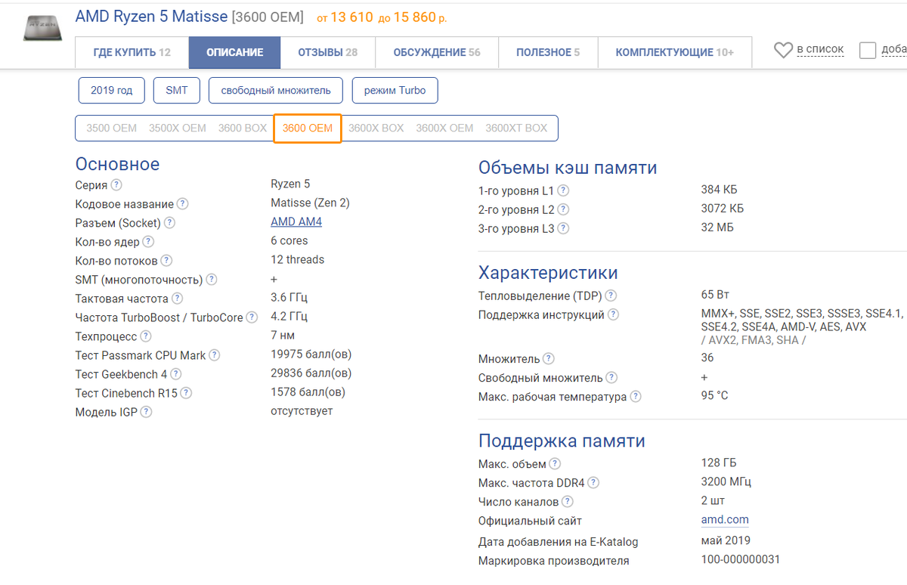
Task: Click the '29836 балл(ов)' Geekbench value
Action: tap(311, 373)
